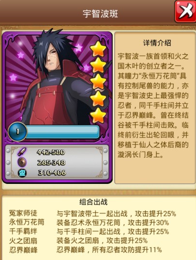Click the top gold star
Image resolution: width=196 pixels, height=260 pixels.
click(x=98, y=49)
